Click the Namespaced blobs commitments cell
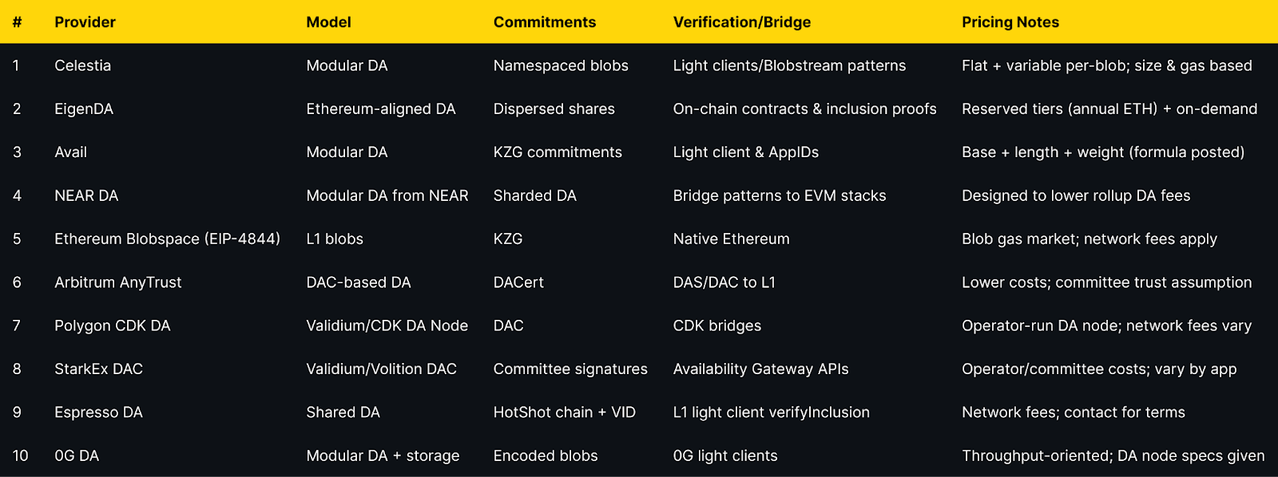The image size is (1278, 477). coord(561,65)
